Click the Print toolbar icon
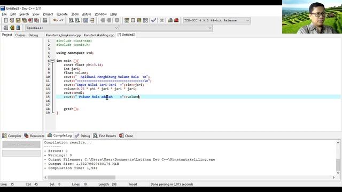Screen dimensions: 342x192 [45, 20]
